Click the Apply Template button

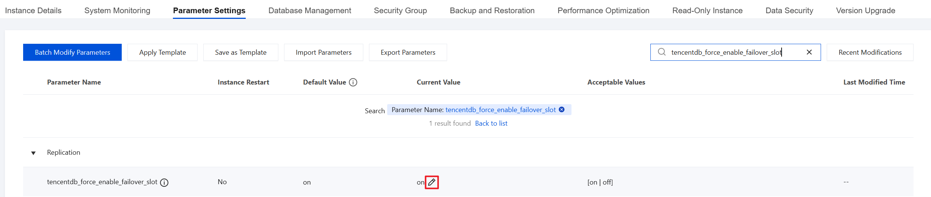(x=162, y=52)
